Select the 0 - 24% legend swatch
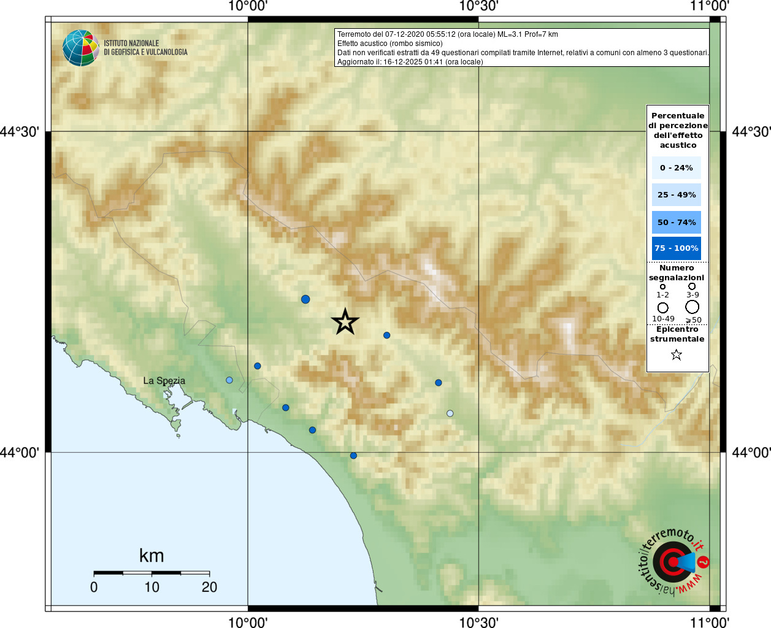 point(677,167)
